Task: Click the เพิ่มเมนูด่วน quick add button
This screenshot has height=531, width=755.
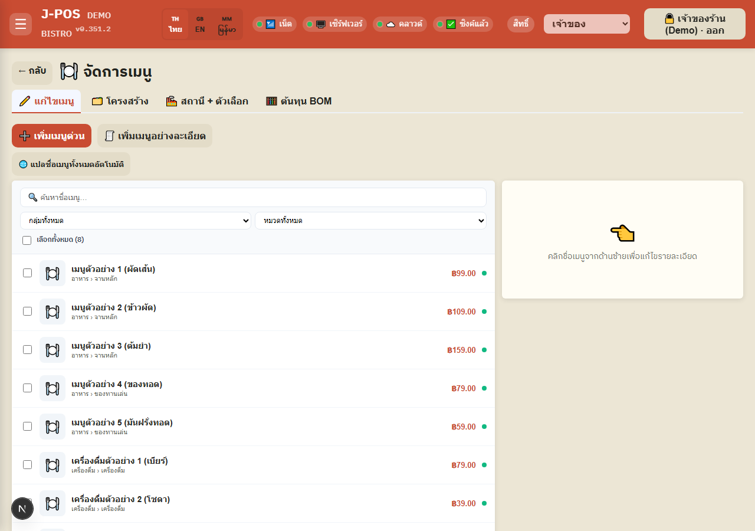Action: (51, 136)
